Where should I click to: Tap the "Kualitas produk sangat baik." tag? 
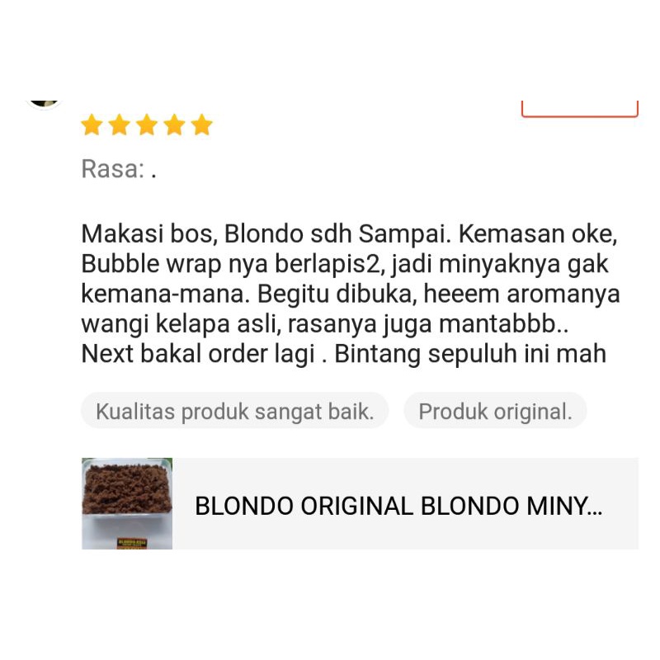click(x=235, y=411)
